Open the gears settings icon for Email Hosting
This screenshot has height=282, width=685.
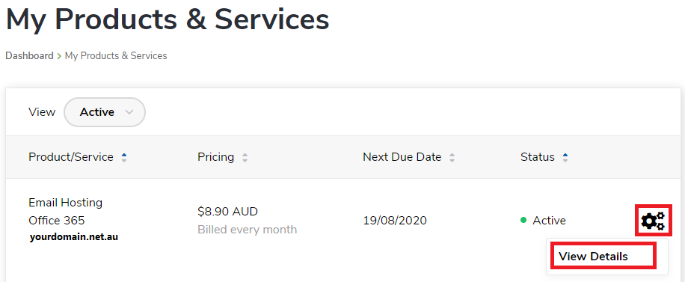653,221
